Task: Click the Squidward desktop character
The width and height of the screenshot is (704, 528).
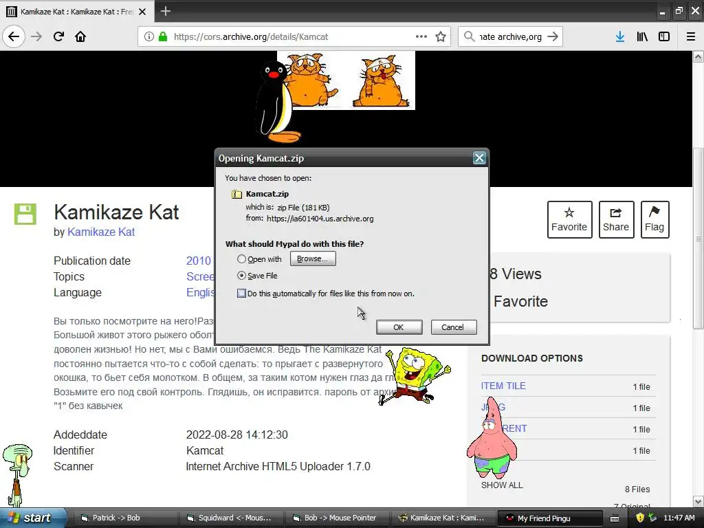Action: click(x=17, y=475)
